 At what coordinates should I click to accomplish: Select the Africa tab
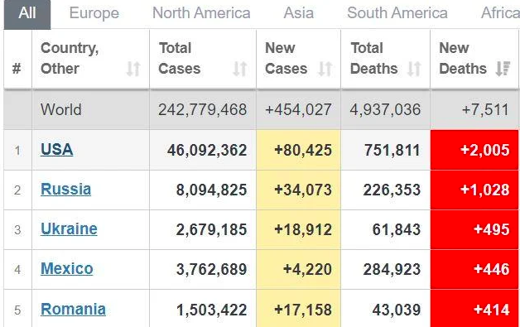tap(500, 13)
